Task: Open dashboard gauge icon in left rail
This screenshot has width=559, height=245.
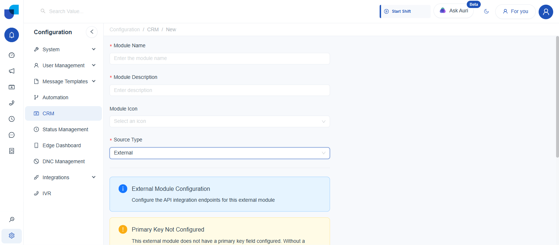Action: tap(12, 55)
